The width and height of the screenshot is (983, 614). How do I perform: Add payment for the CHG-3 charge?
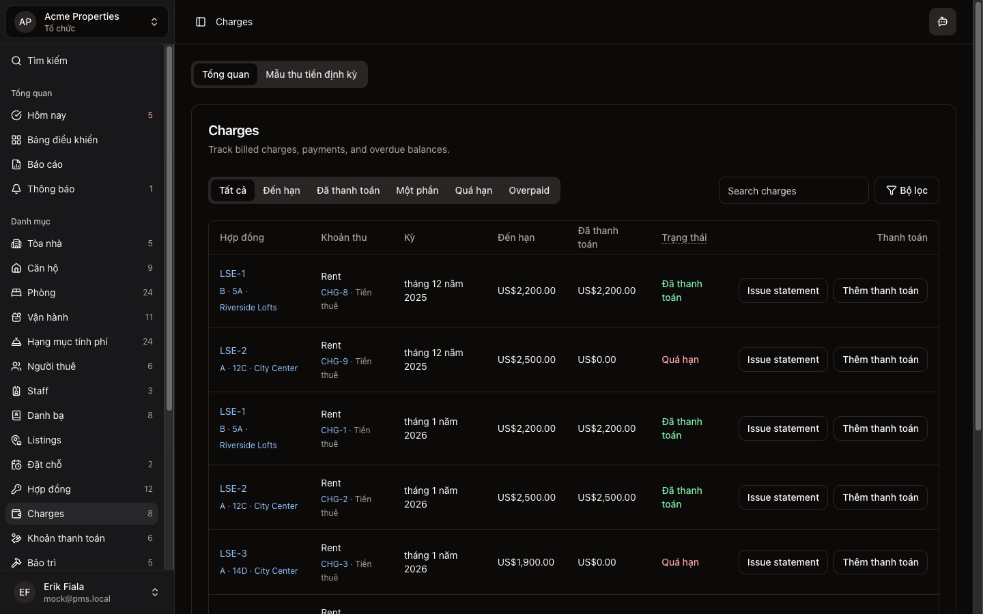(880, 562)
